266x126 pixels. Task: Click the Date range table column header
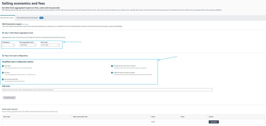[6, 117]
